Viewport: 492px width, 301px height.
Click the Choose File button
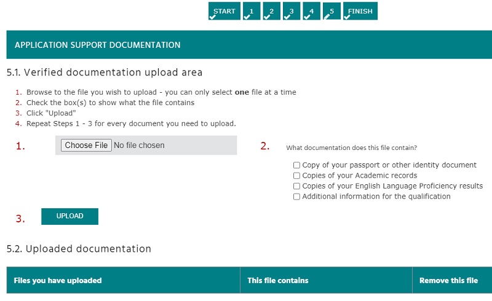(86, 146)
